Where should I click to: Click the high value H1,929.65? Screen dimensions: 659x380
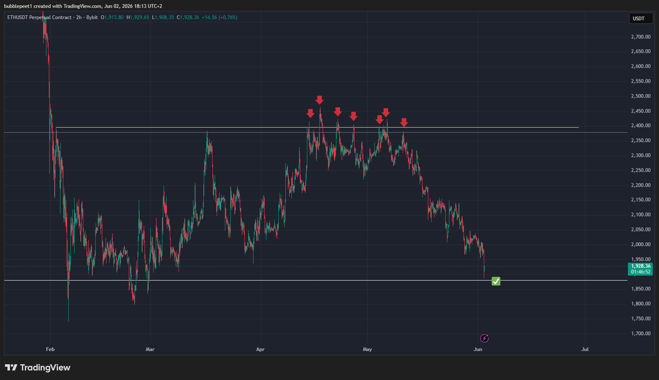coord(138,18)
